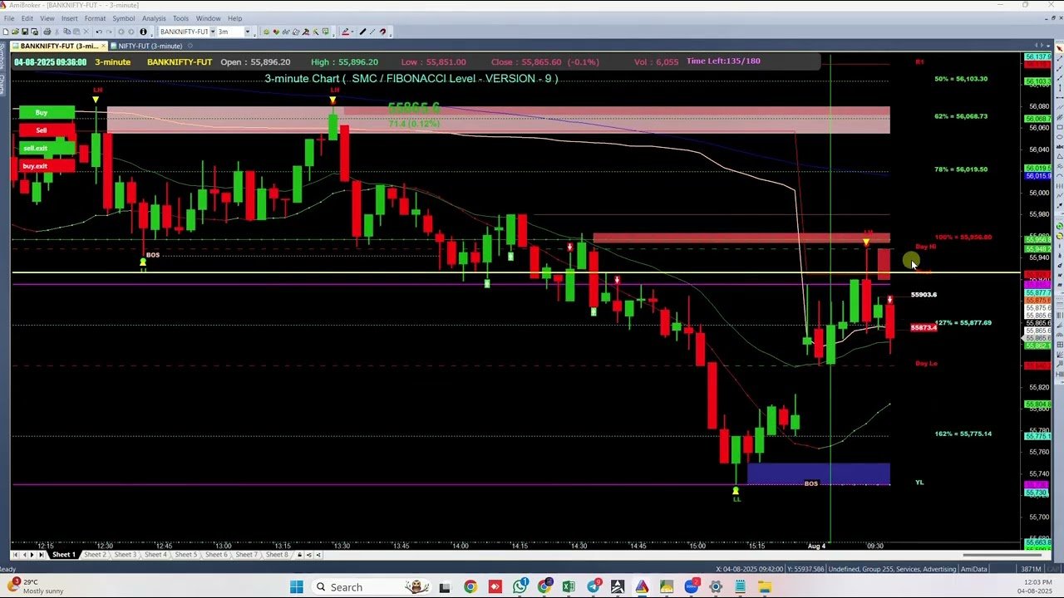Viewport: 1064px width, 598px height.
Task: Select the black trend line drawing tool
Action: 362,32
